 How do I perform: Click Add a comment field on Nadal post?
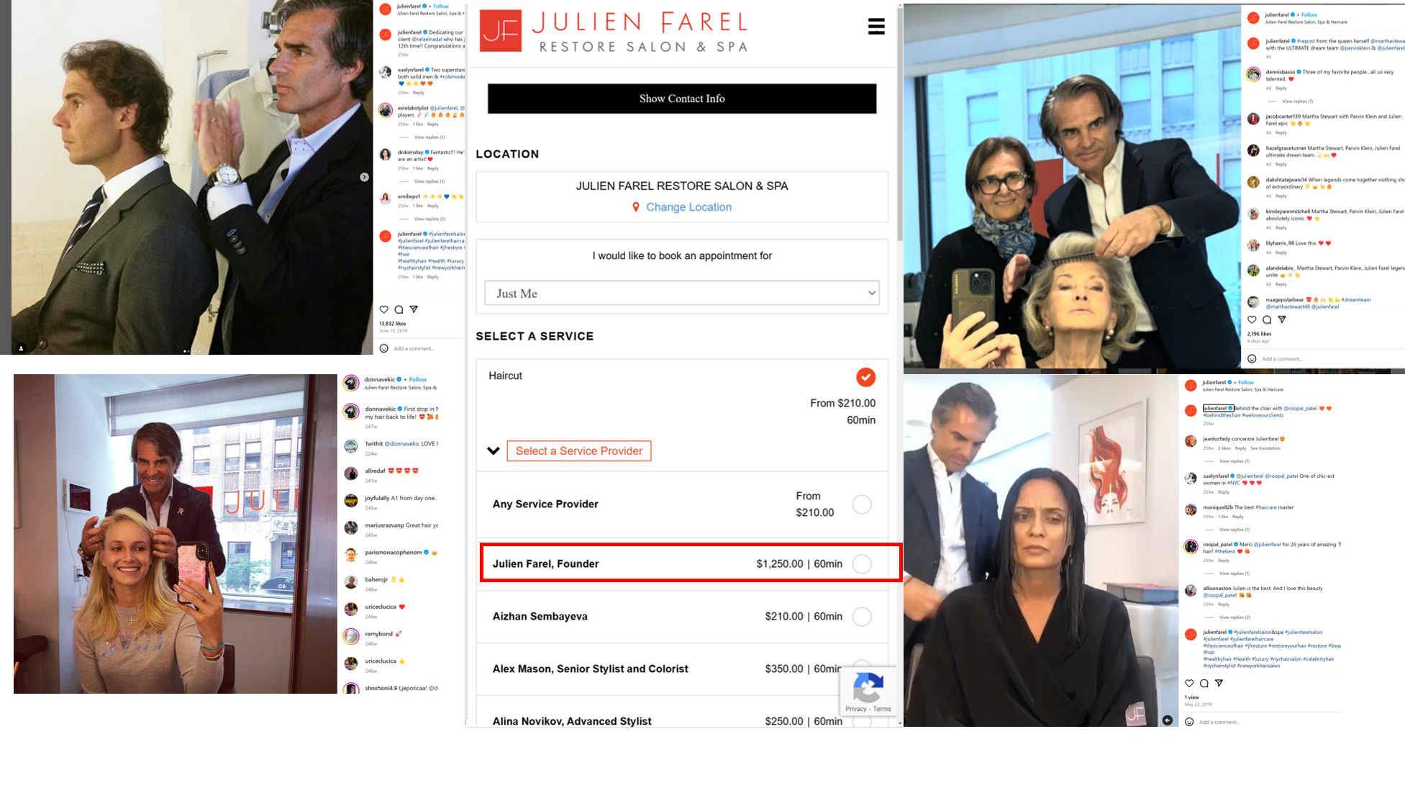tap(414, 348)
